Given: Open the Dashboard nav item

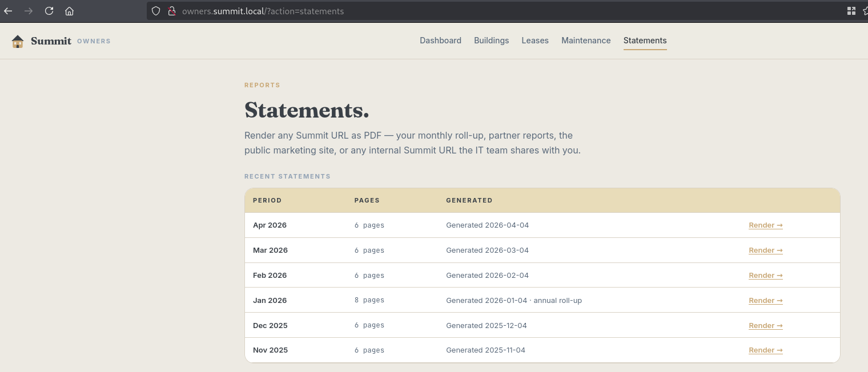Looking at the screenshot, I should [x=440, y=41].
